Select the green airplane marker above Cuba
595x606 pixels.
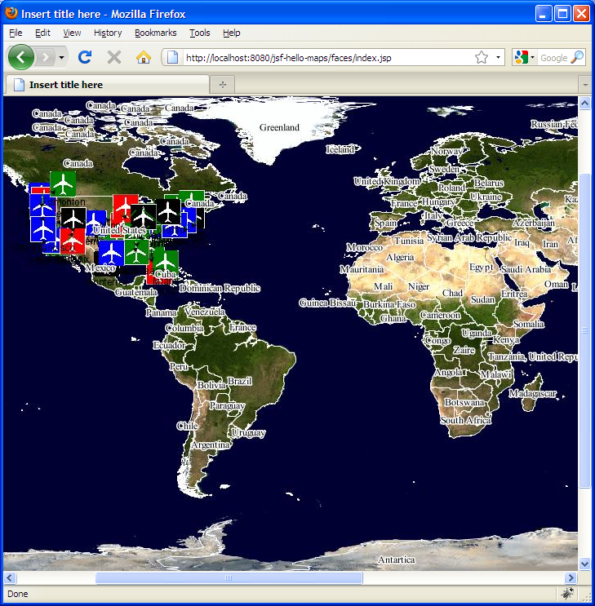[x=165, y=262]
